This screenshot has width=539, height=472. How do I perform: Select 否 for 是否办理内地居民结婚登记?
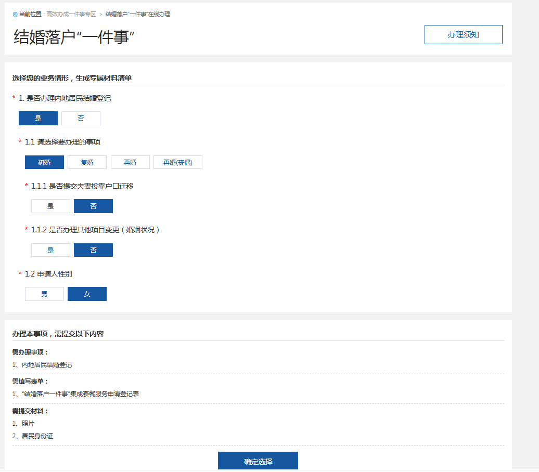81,119
